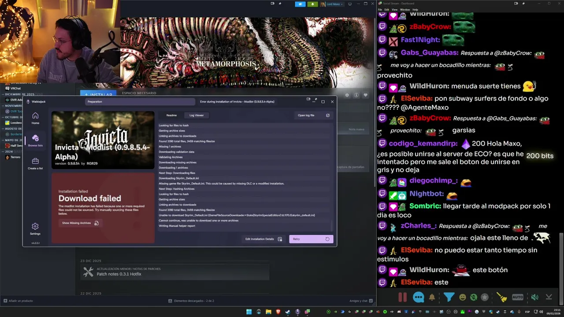564x317 pixels.
Task: Click Añadir un producto in Steam
Action: [19, 301]
